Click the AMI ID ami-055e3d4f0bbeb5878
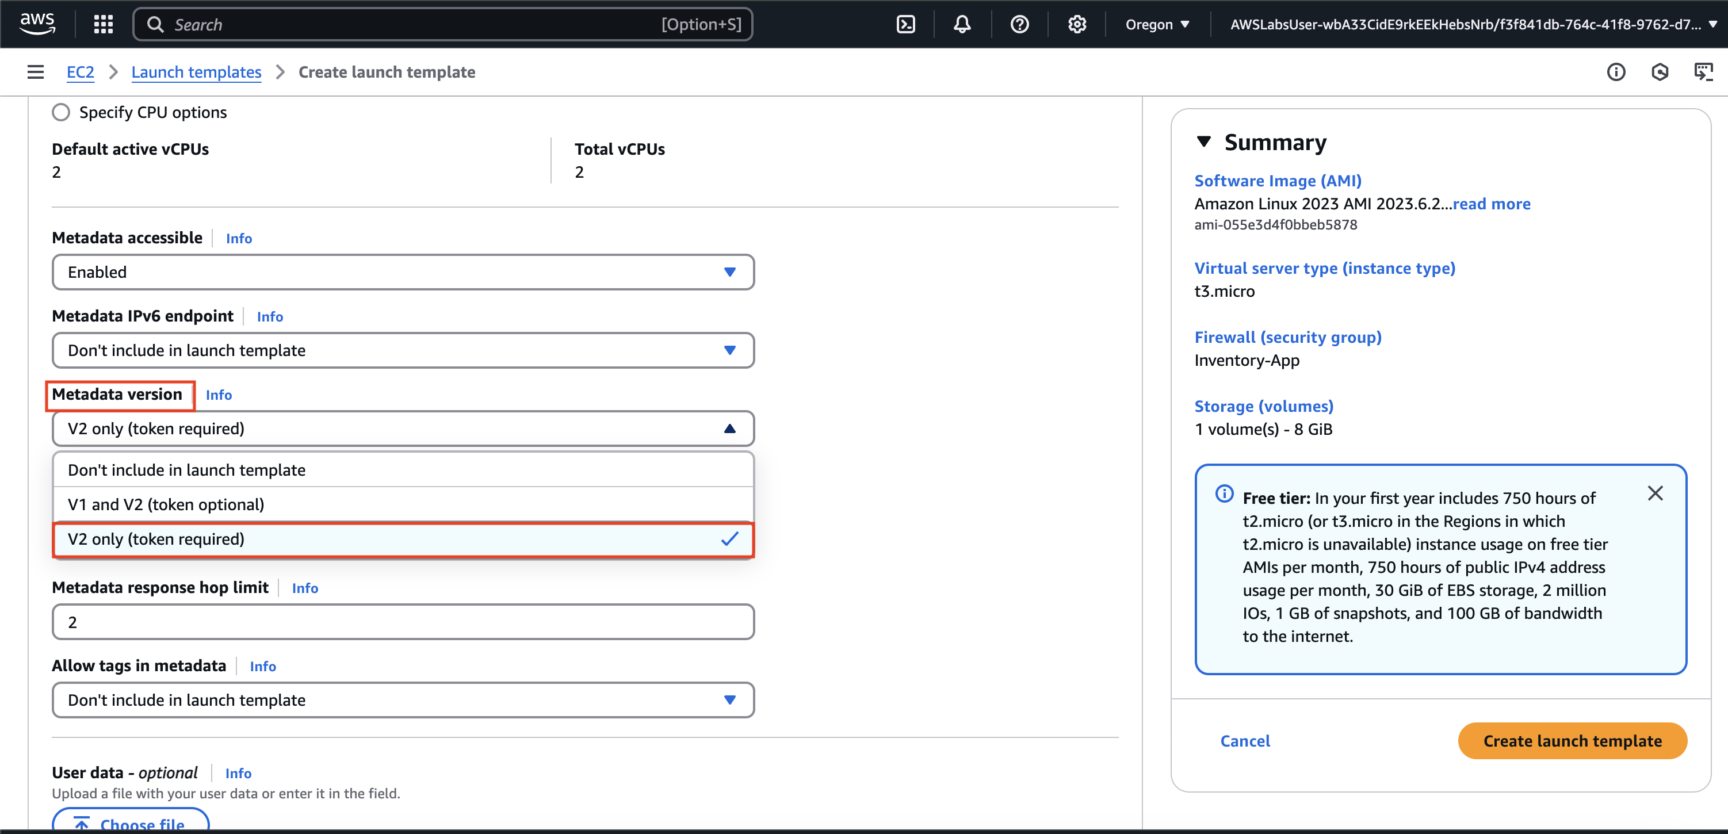 [x=1276, y=225]
